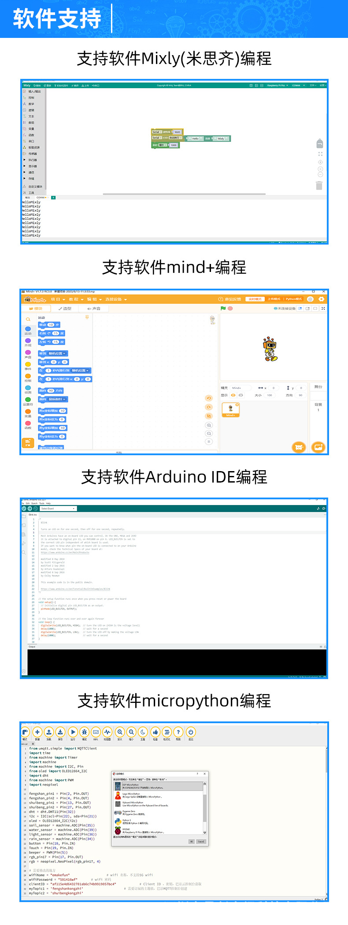
Task: Open Arduino IDE Select Board dropdown
Action: pyautogui.click(x=58, y=508)
